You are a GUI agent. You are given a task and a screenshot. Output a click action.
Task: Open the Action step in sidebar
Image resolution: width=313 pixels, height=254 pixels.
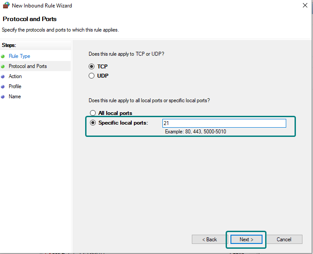(x=15, y=76)
